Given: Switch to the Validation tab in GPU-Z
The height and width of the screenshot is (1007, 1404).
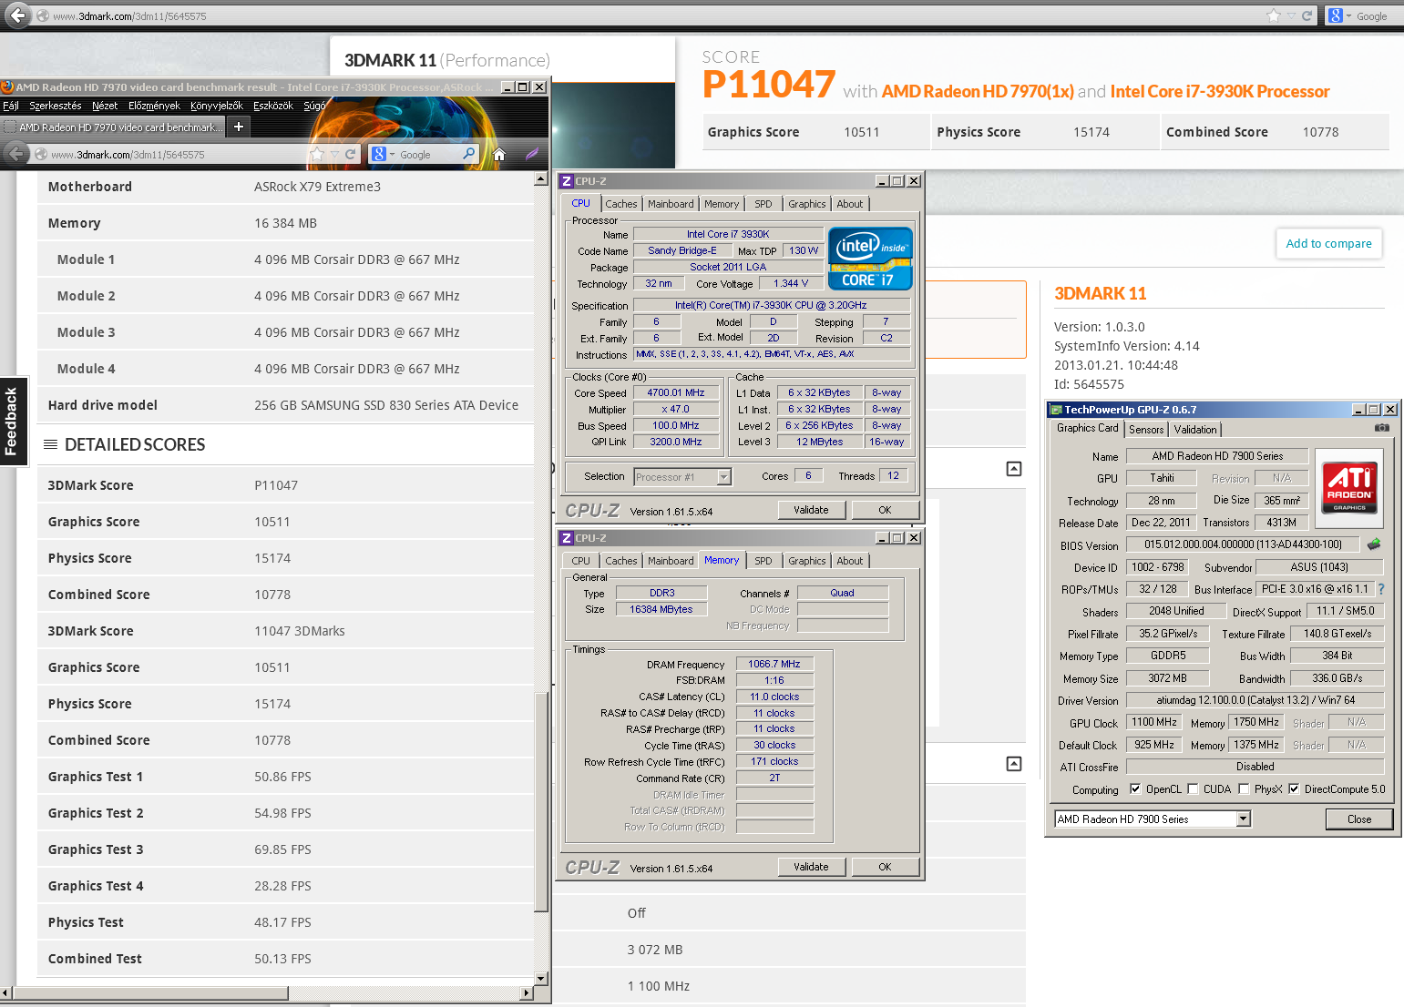Looking at the screenshot, I should click(1194, 429).
